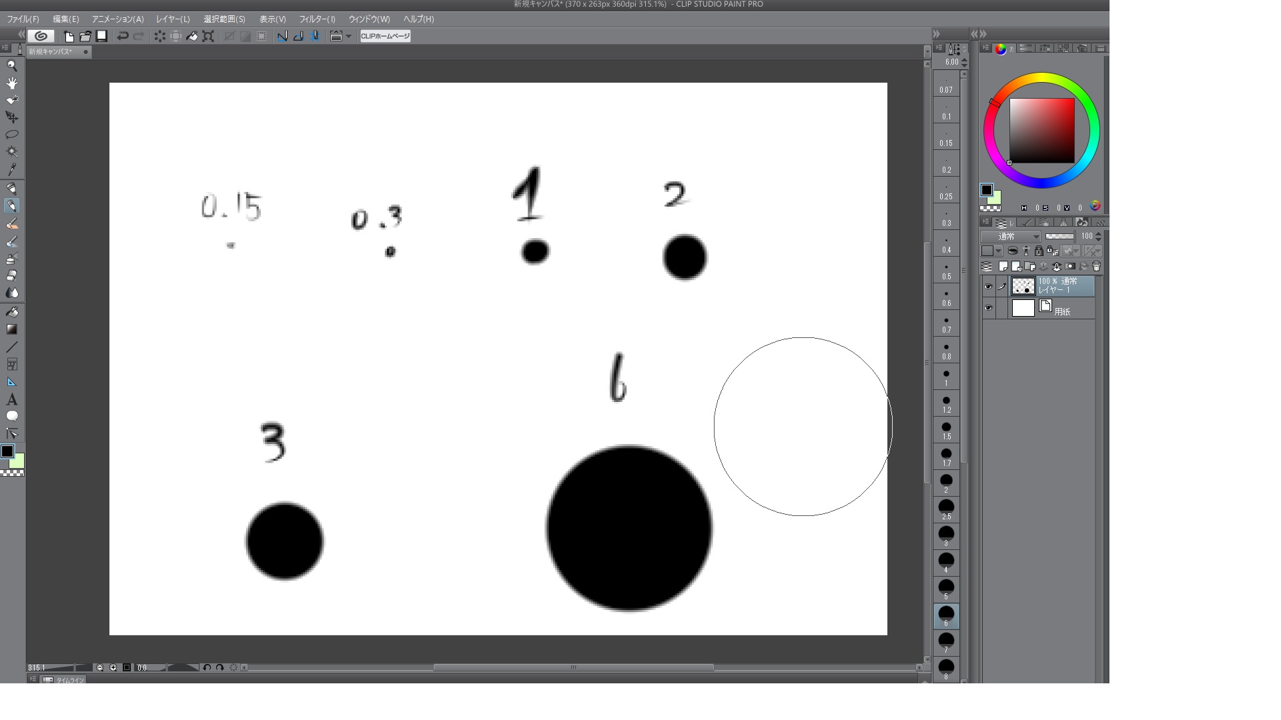Select the Lasso selection tool
Viewport: 1281px width, 720px height.
tap(12, 135)
